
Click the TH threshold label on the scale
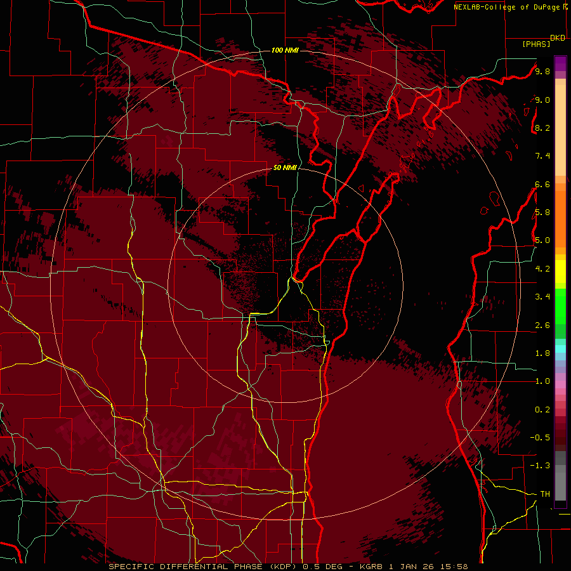click(x=545, y=494)
